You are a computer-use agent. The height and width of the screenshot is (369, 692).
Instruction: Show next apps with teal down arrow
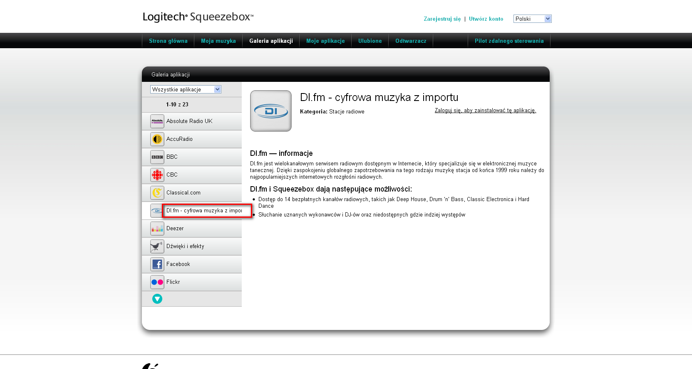157,299
